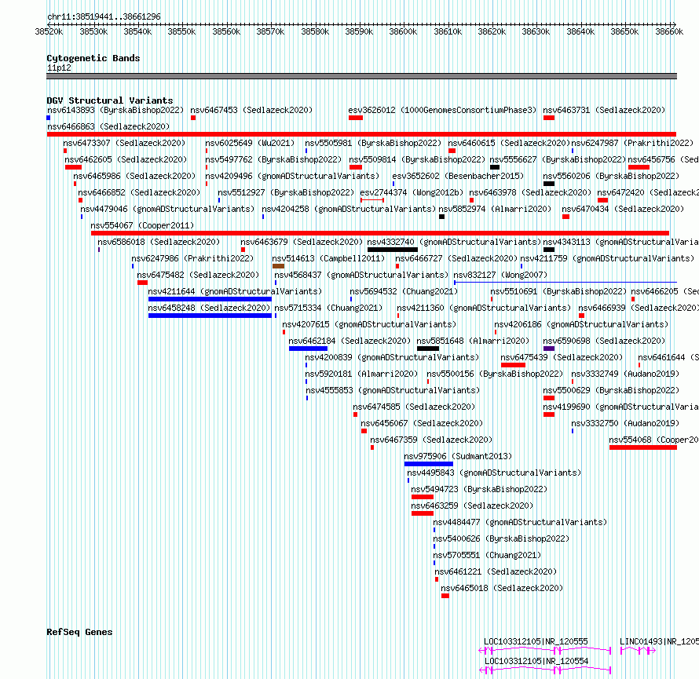Click the red nsv5494723 variant bar
Viewport: 699px width, 679px height.
423,497
